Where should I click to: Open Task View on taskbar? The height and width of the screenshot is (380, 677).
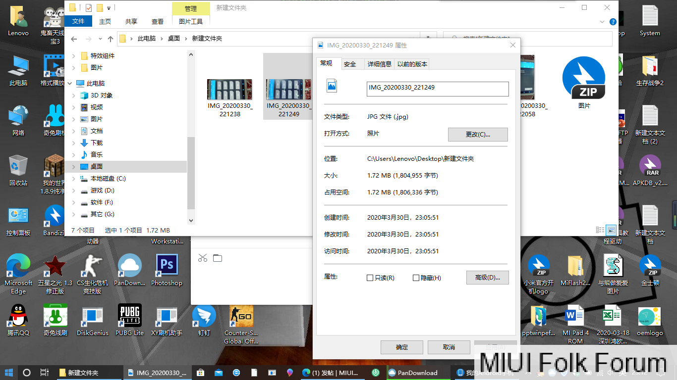tap(44, 373)
